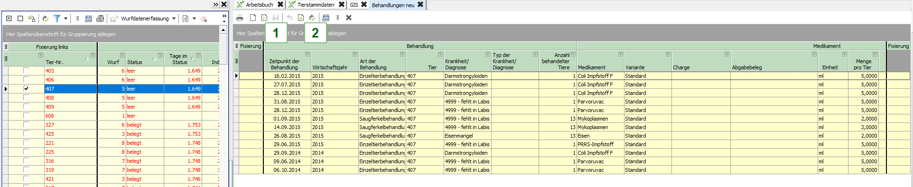The height and width of the screenshot is (187, 913).
Task: Click the blank new document icon in Behandlungen toolbar
Action: (253, 18)
